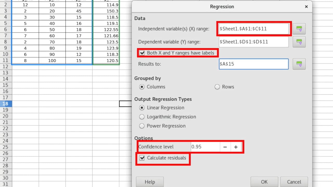Viewport: 333px width, 187px height.
Task: Choose Power Regression type
Action: (x=162, y=126)
